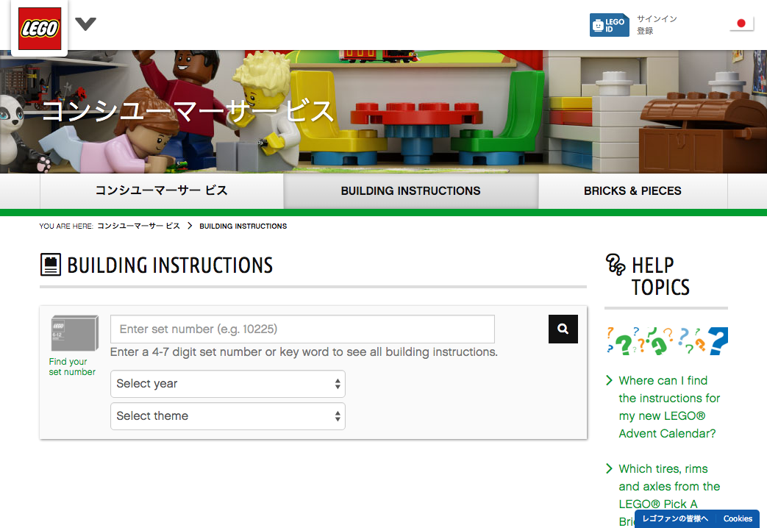The height and width of the screenshot is (528, 767).
Task: Click the サインイン sign-in link
Action: [657, 18]
